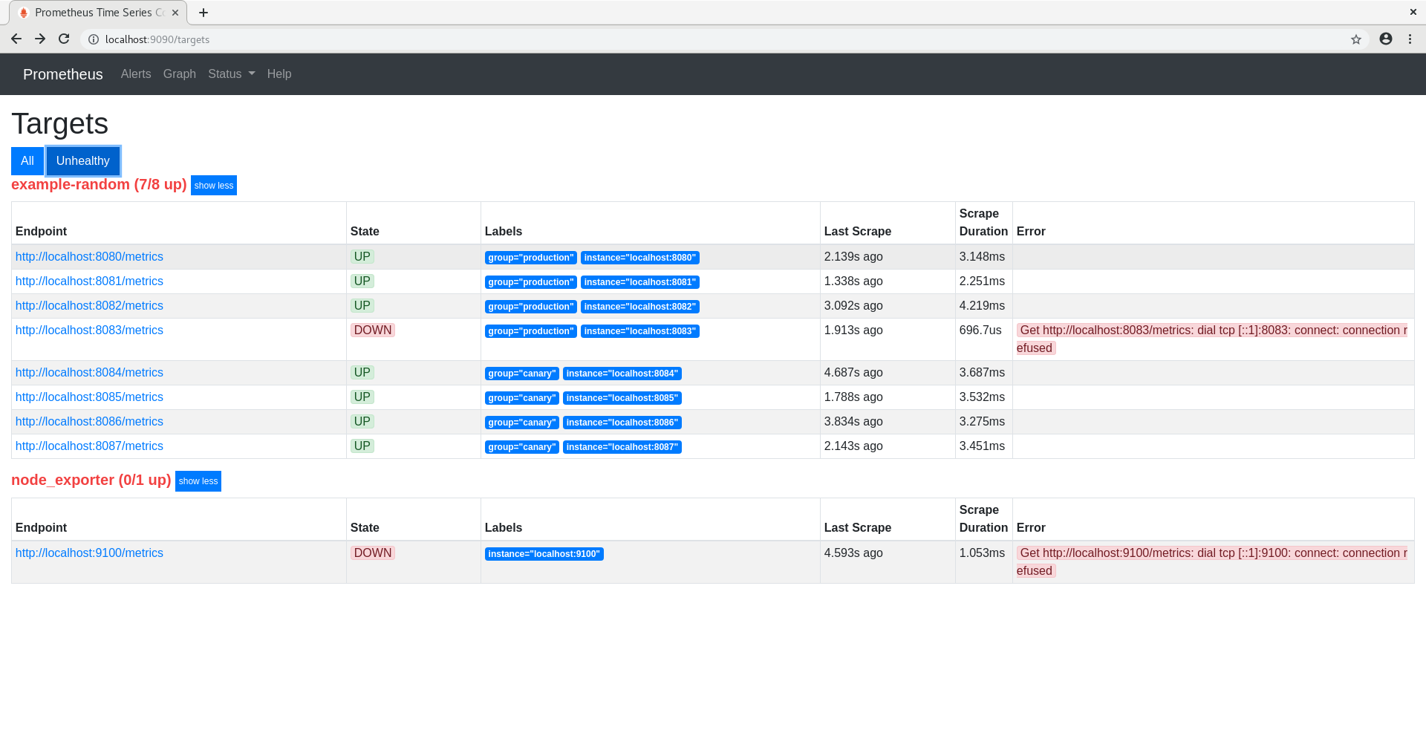This screenshot has width=1426, height=756.
Task: Open the Alerts page
Action: click(x=136, y=74)
